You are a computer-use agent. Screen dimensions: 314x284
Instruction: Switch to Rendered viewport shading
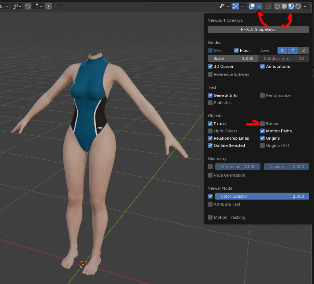(x=298, y=7)
